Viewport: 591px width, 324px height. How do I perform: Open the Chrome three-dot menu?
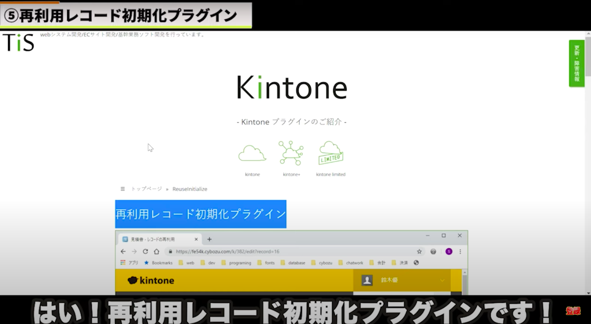460,251
